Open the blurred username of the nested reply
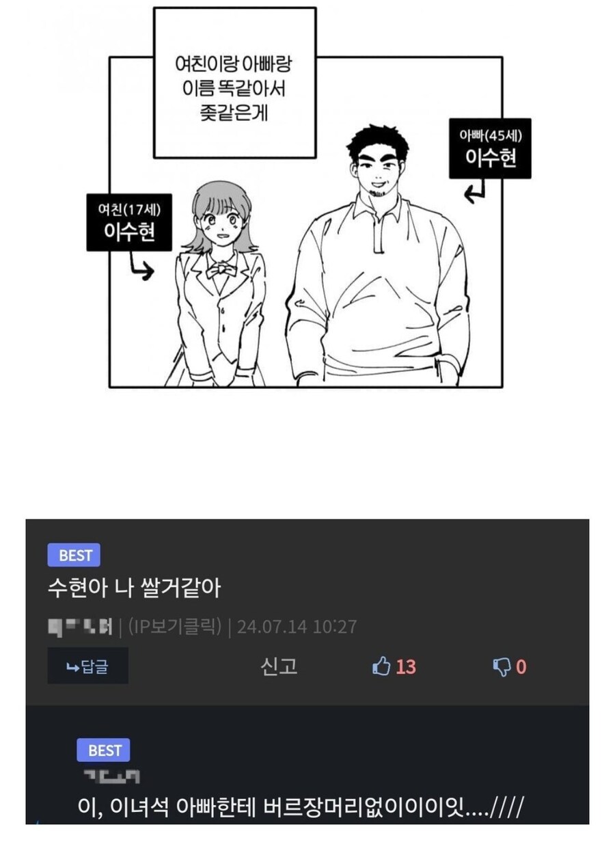The image size is (615, 853). 113,776
